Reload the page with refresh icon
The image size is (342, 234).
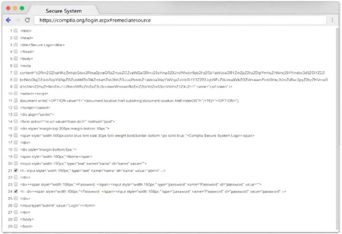[x=27, y=20]
